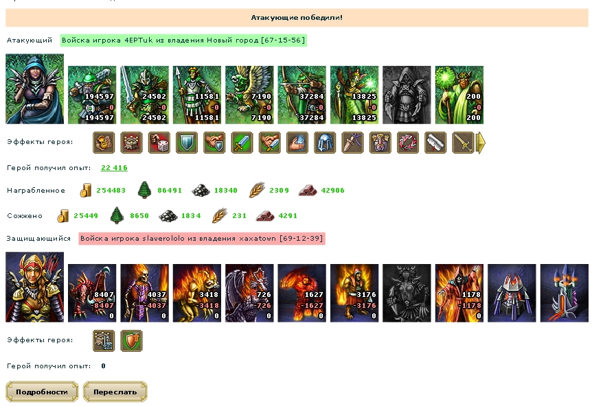Expand more hero effects with yellow arrow

[x=481, y=143]
